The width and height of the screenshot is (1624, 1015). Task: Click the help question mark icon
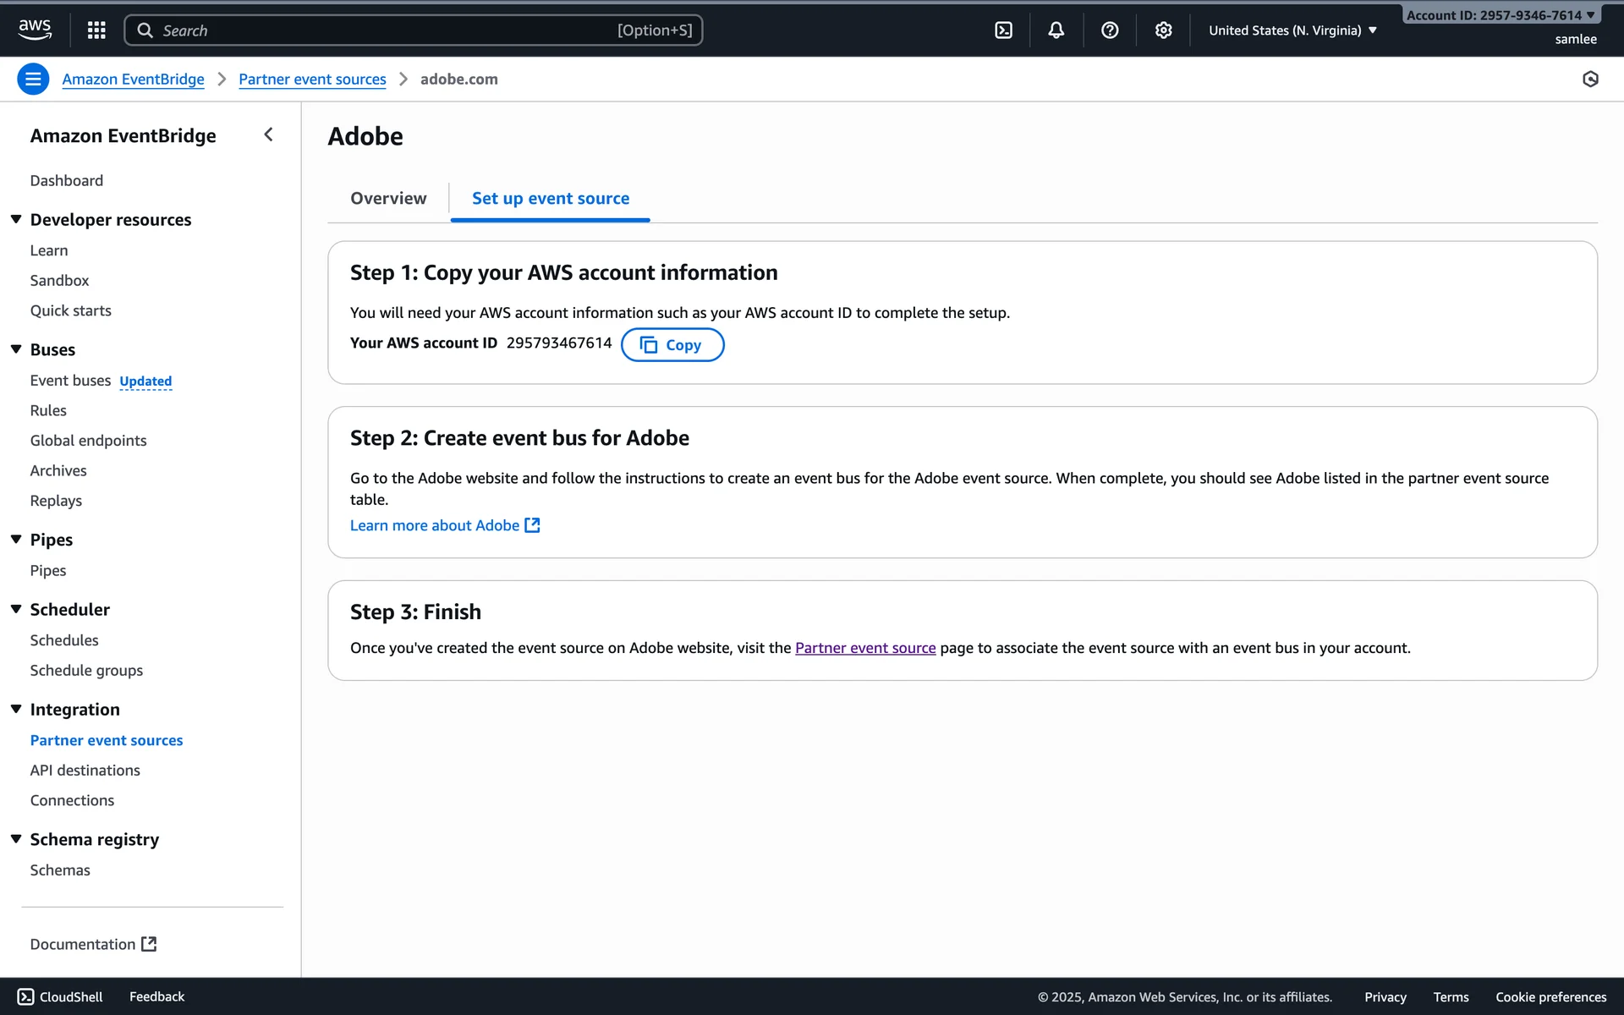[1110, 30]
